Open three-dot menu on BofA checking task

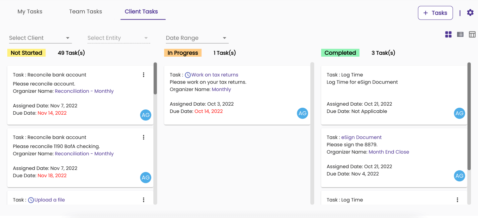click(x=143, y=137)
